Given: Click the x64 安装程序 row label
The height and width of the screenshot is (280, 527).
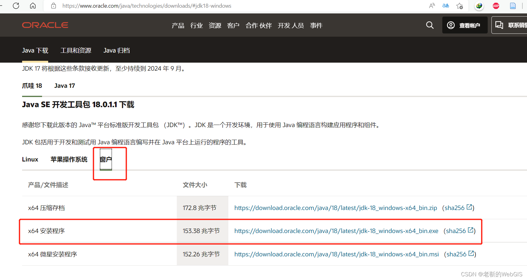Looking at the screenshot, I should coord(46,231).
